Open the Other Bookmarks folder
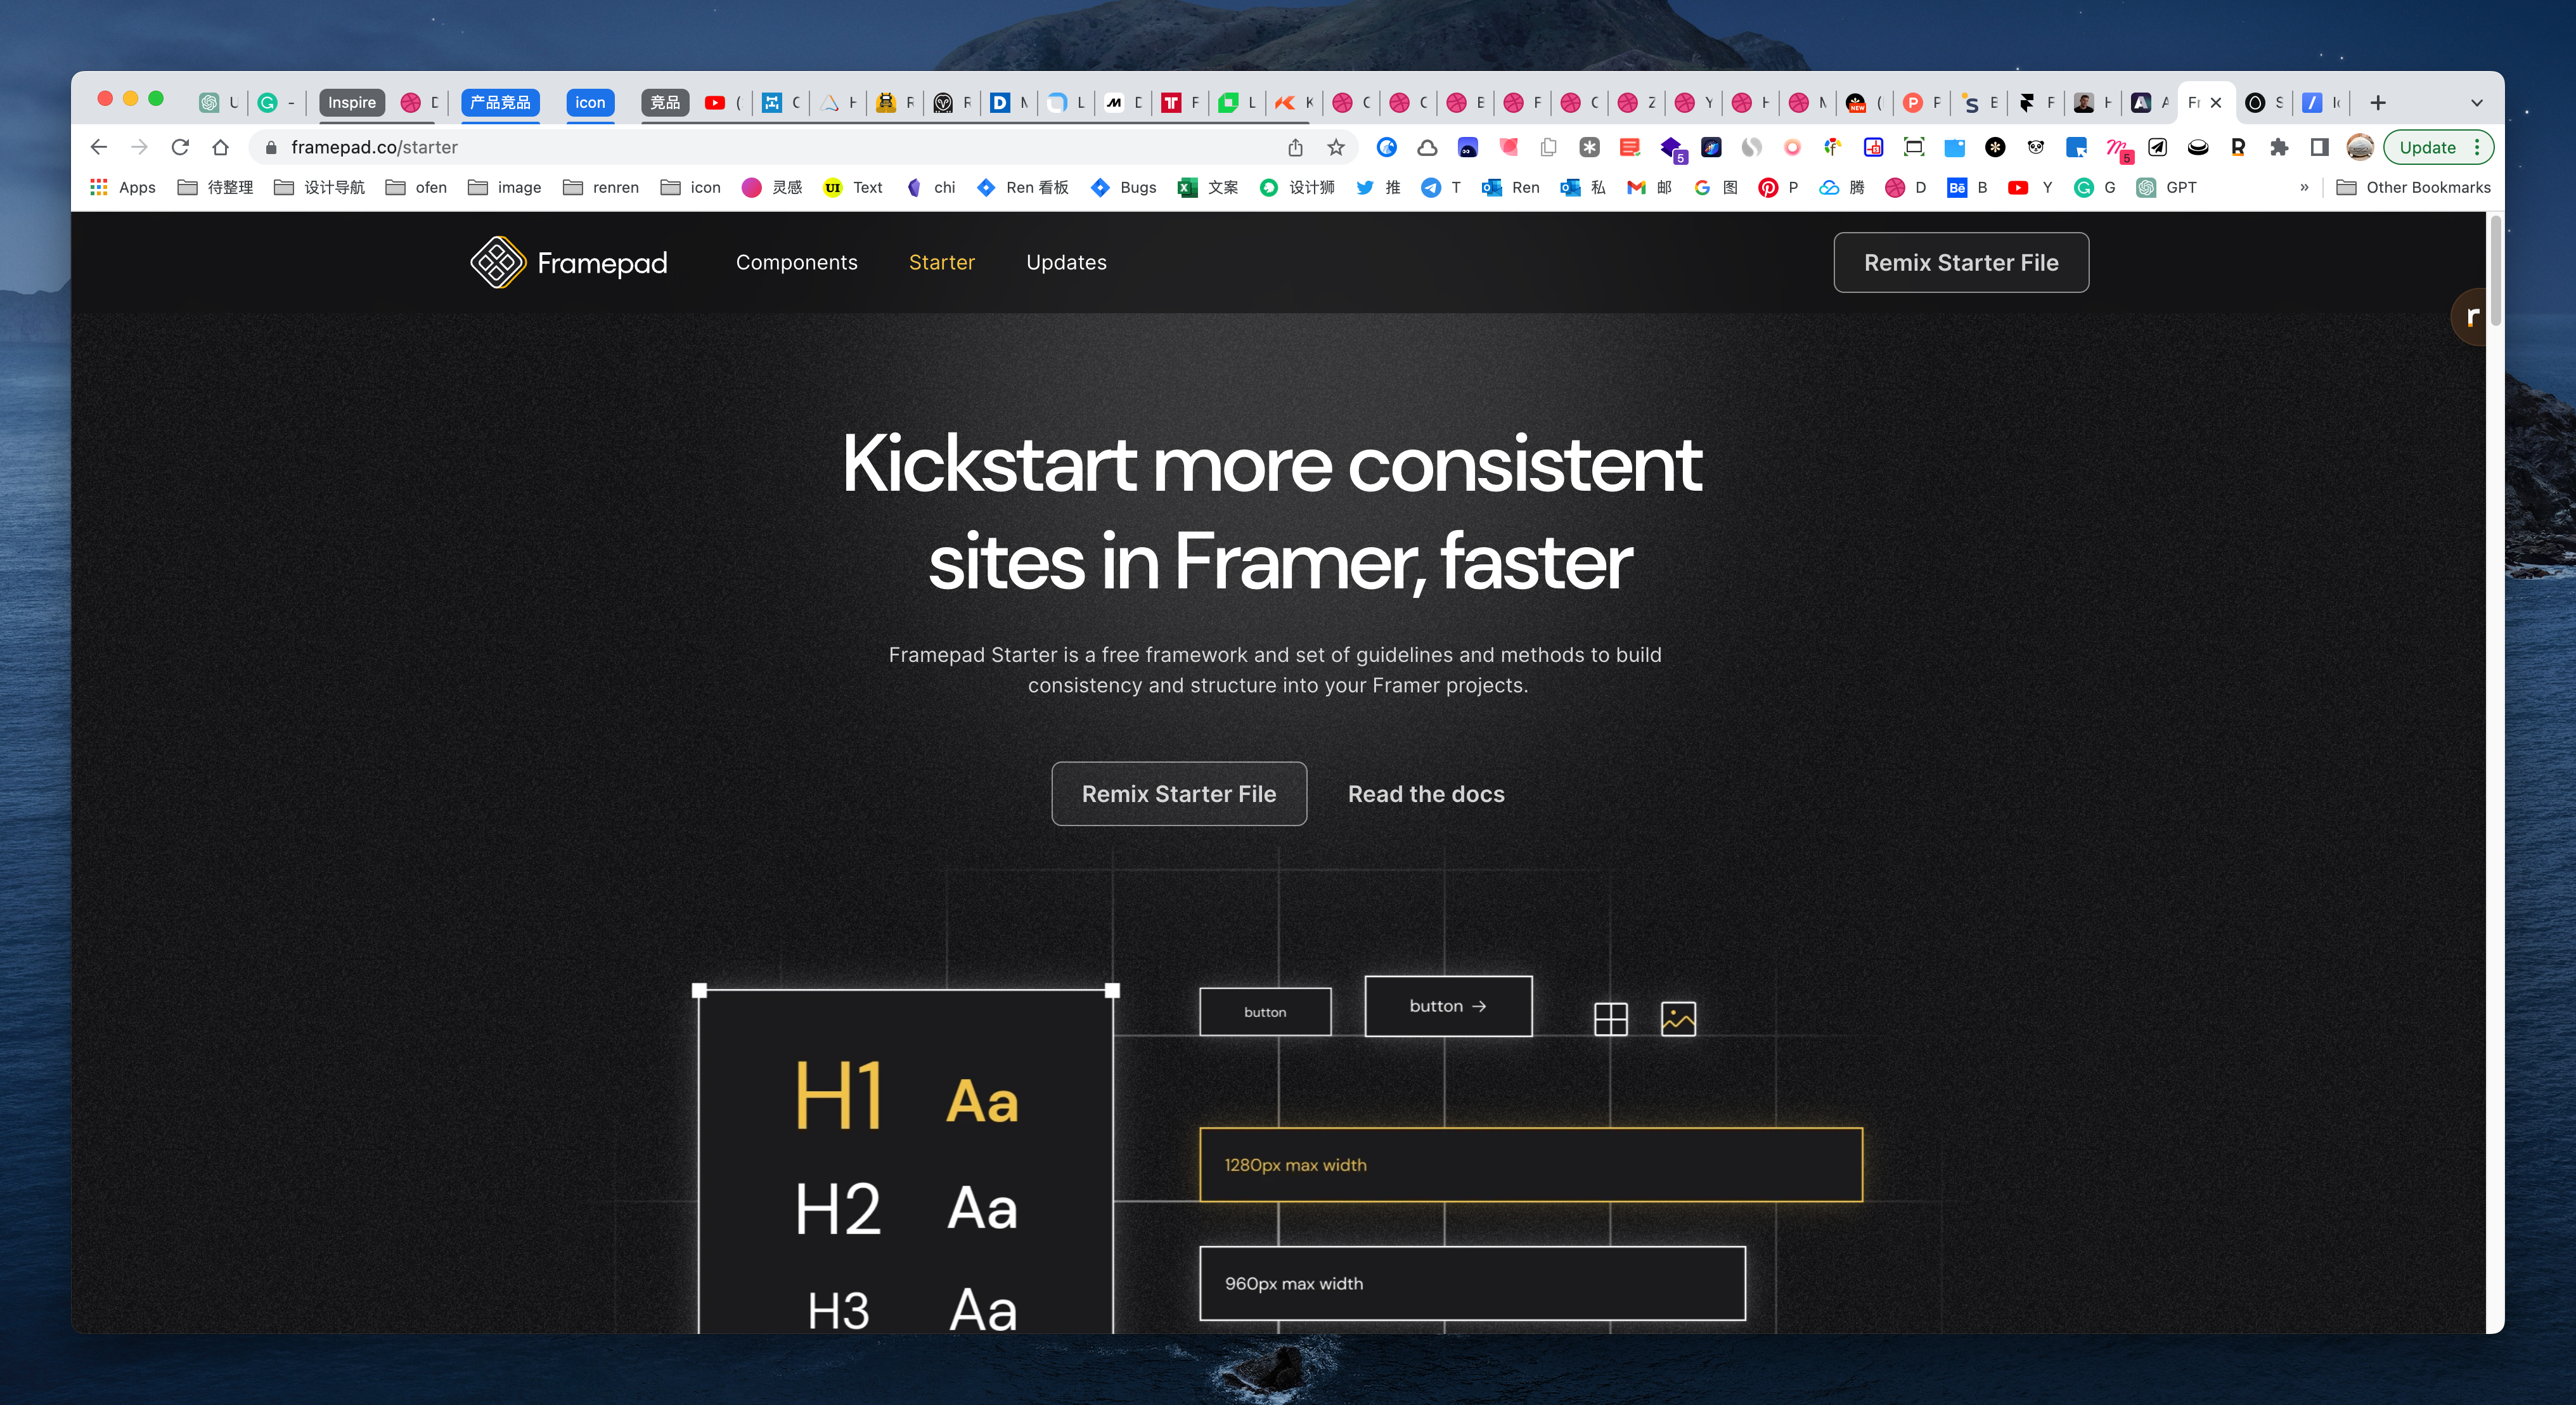The width and height of the screenshot is (2576, 1405). pyautogui.click(x=2413, y=187)
